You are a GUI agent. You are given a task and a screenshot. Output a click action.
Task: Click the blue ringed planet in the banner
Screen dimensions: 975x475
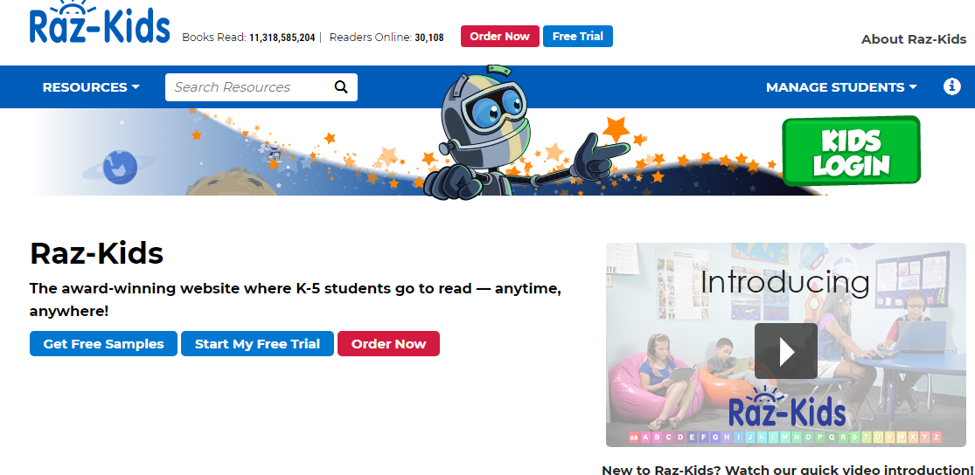point(118,166)
